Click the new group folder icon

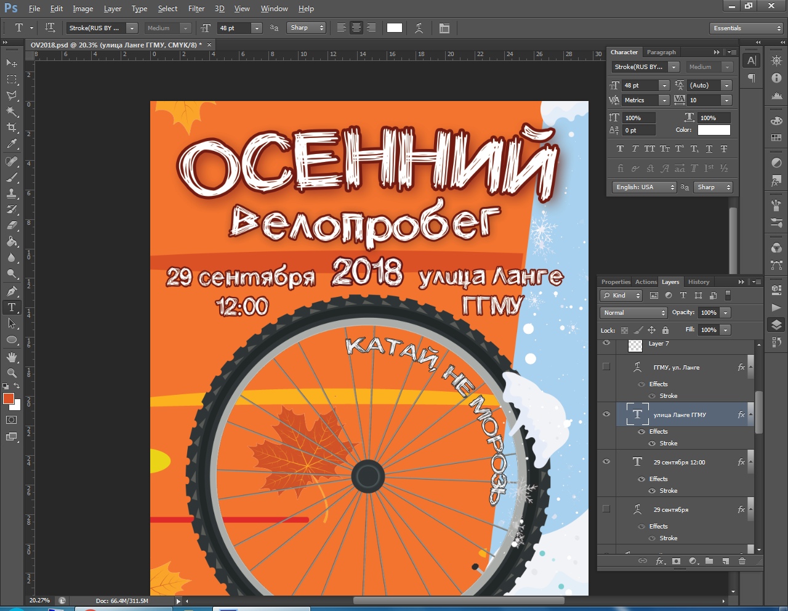click(709, 561)
